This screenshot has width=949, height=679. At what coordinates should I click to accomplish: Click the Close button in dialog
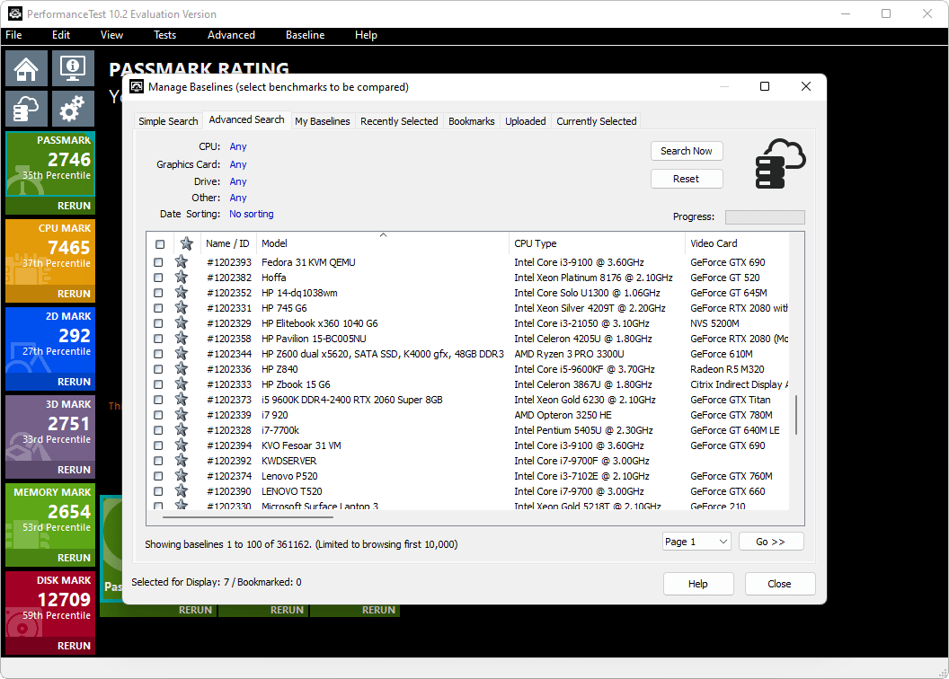(779, 584)
